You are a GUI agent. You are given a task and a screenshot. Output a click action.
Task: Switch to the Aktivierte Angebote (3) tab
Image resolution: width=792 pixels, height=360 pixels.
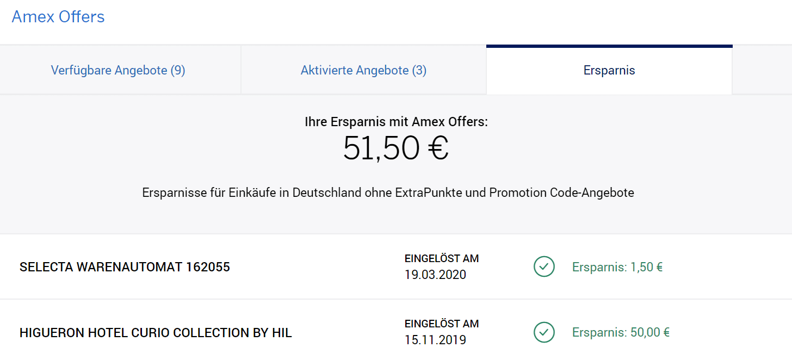[363, 70]
